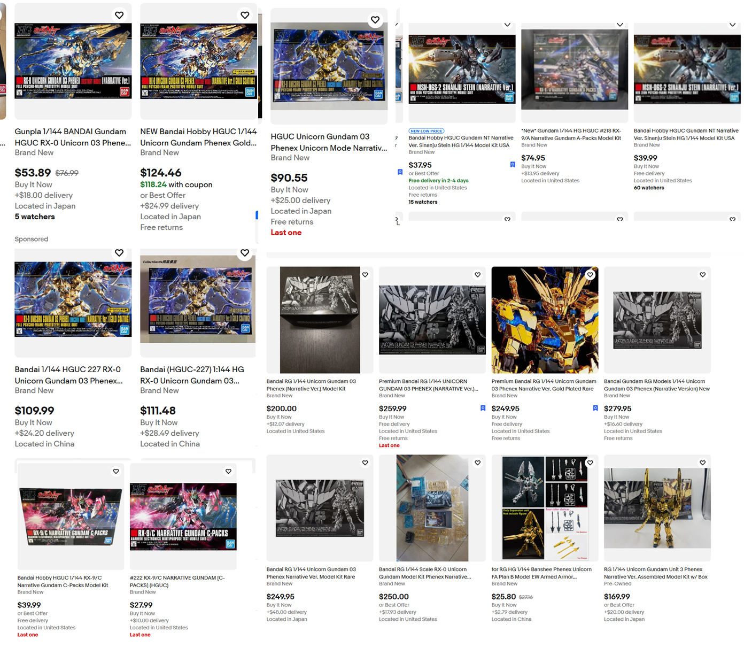This screenshot has height=655, width=744.
Task: Watch the $169.99 Assembled Model Kit listing
Action: click(x=703, y=463)
